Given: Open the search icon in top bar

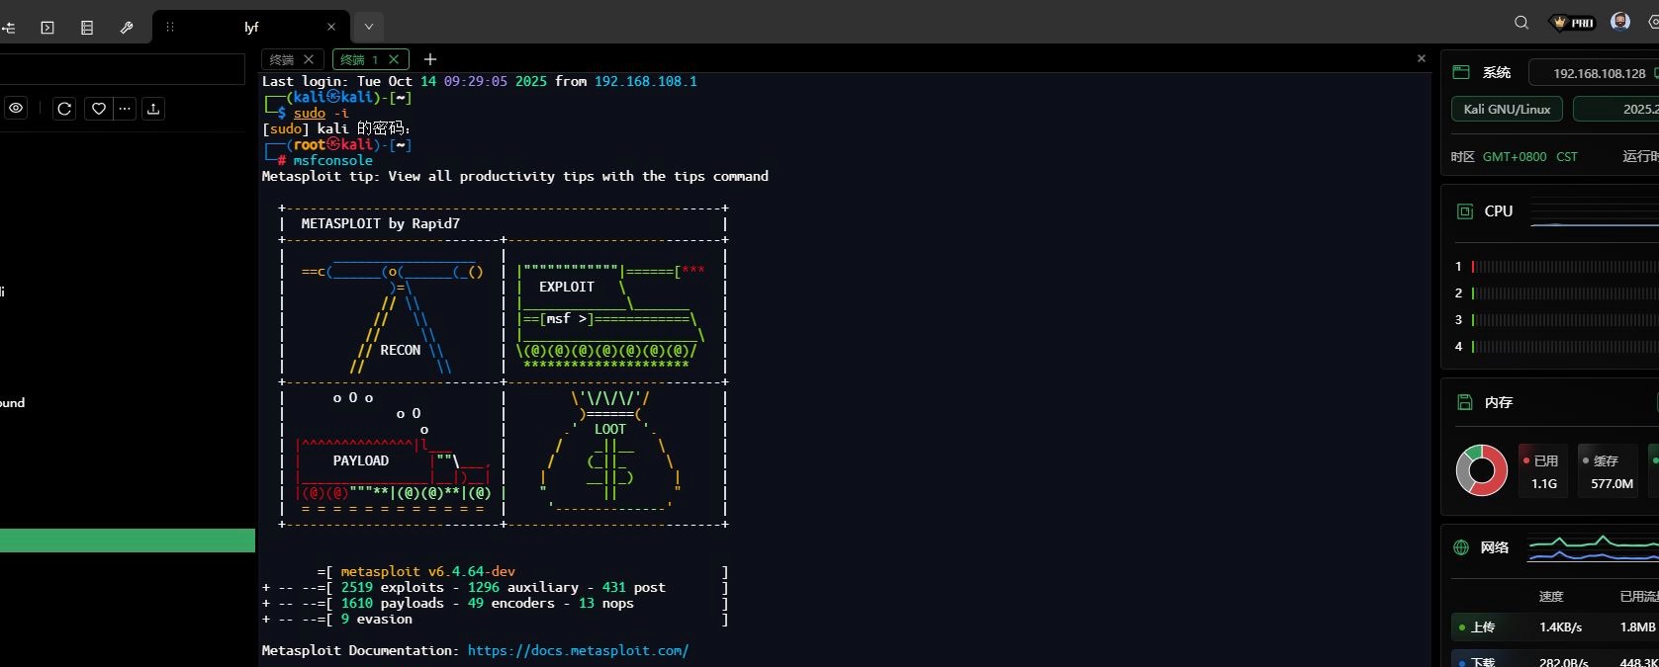Looking at the screenshot, I should point(1521,23).
